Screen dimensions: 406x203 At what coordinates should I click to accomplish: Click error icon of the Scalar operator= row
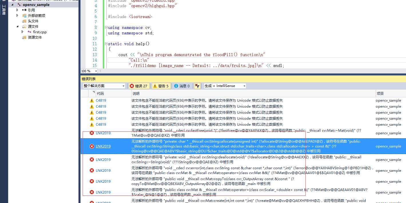coord(92,192)
